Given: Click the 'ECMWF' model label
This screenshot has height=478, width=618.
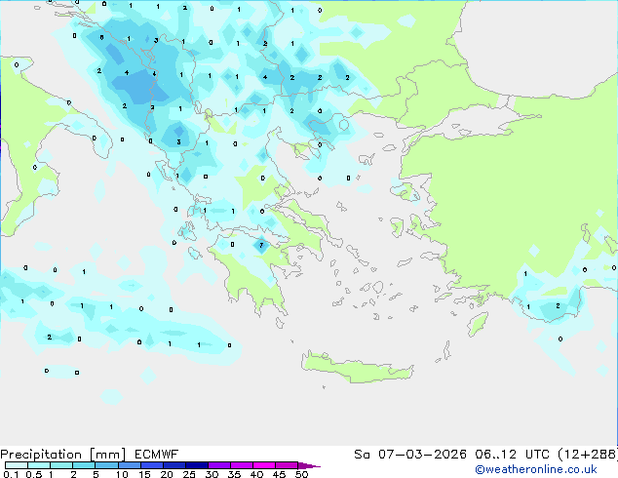Looking at the screenshot, I should point(157,455).
